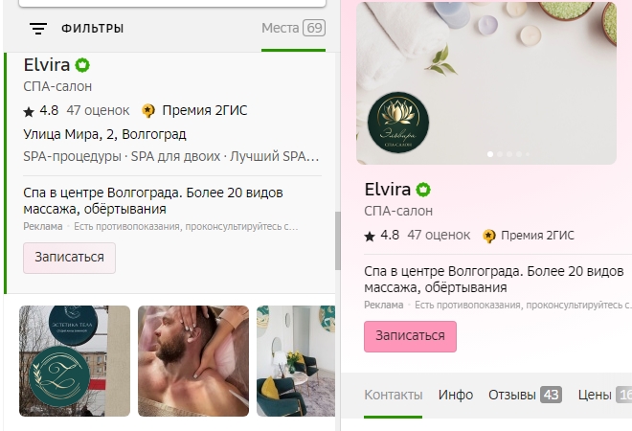Click pink Записаться button in right card
Screen dimensions: 632x431
[x=410, y=336]
